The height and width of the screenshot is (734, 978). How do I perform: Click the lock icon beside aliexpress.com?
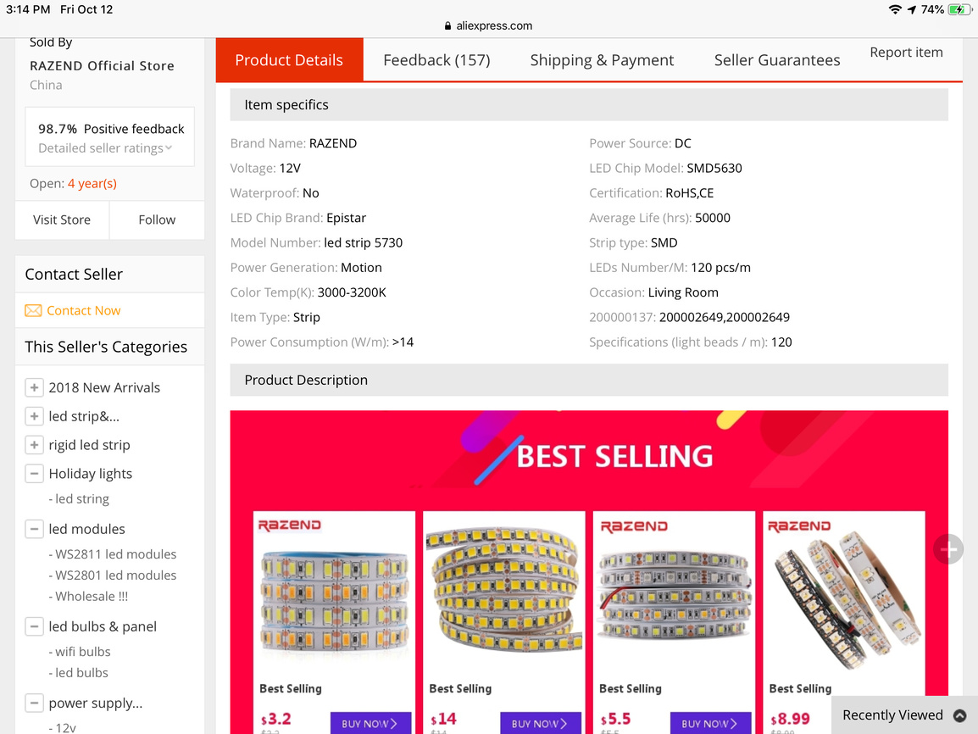(x=448, y=26)
